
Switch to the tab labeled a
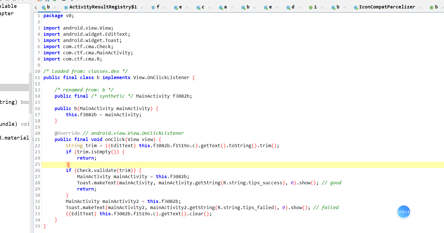point(225,7)
